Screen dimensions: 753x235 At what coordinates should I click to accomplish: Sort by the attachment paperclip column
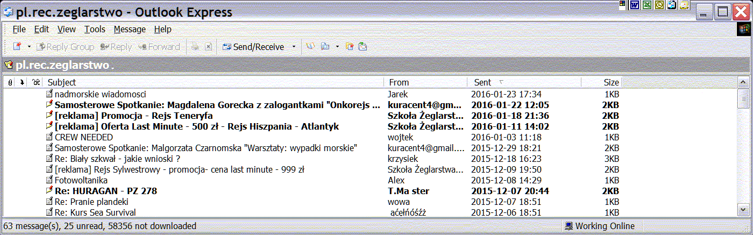coord(10,82)
